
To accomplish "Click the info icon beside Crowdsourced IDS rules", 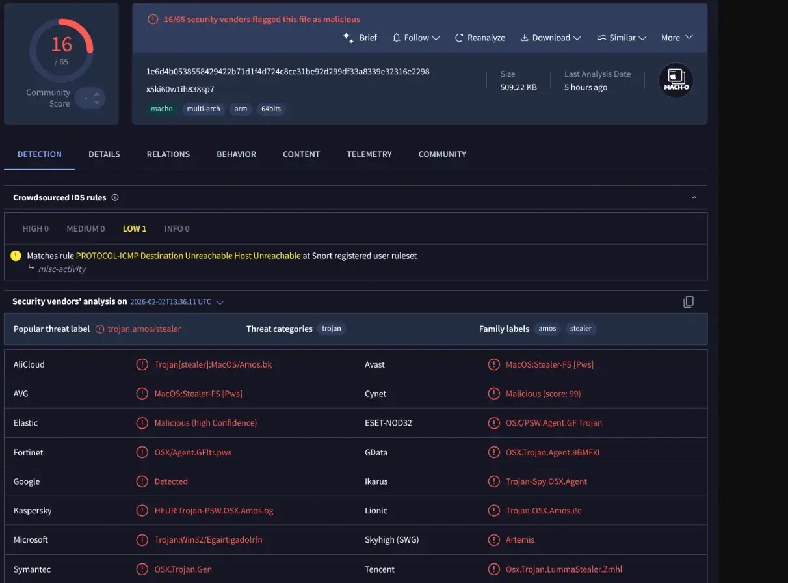I will tap(115, 197).
